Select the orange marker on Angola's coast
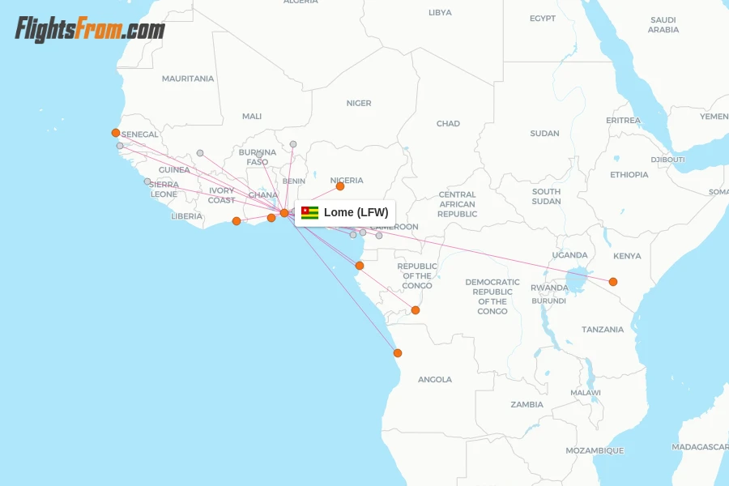Screen dimensions: 729x486 [x=398, y=353]
